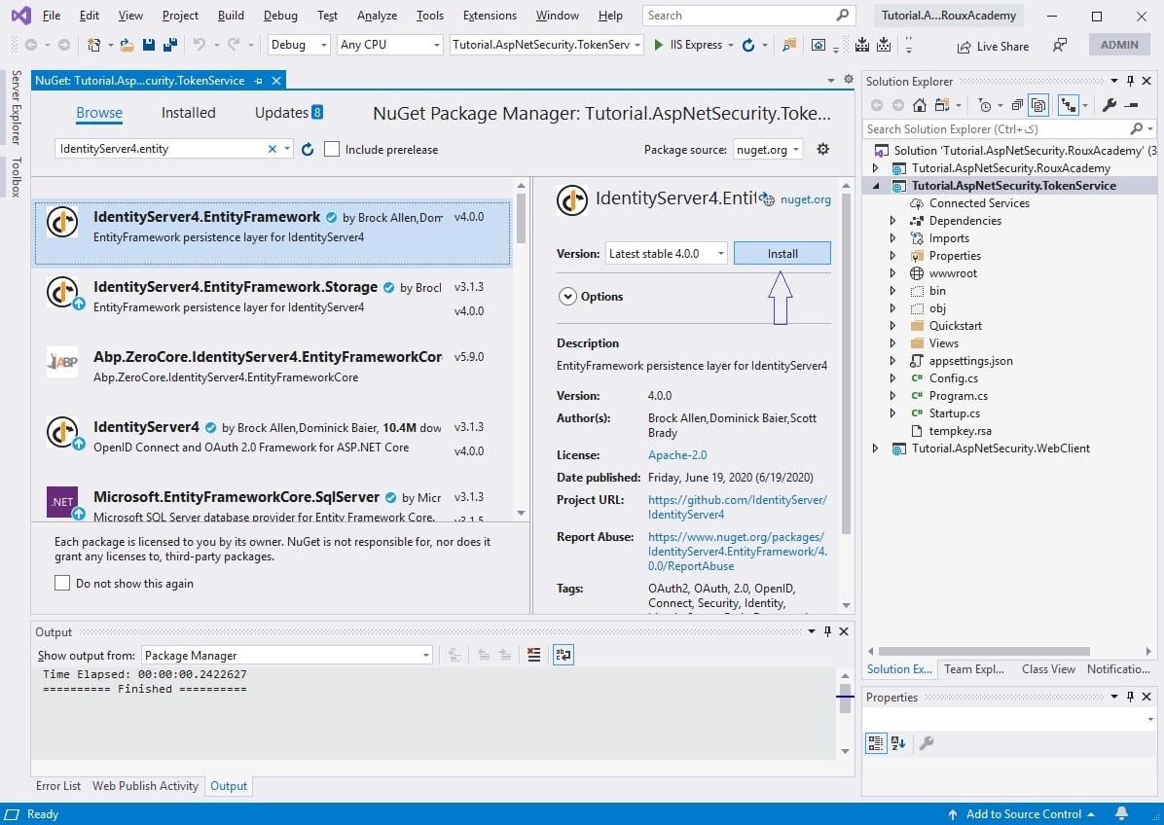Toggle categorized view in Properties panel
The width and height of the screenshot is (1164, 825).
(875, 742)
